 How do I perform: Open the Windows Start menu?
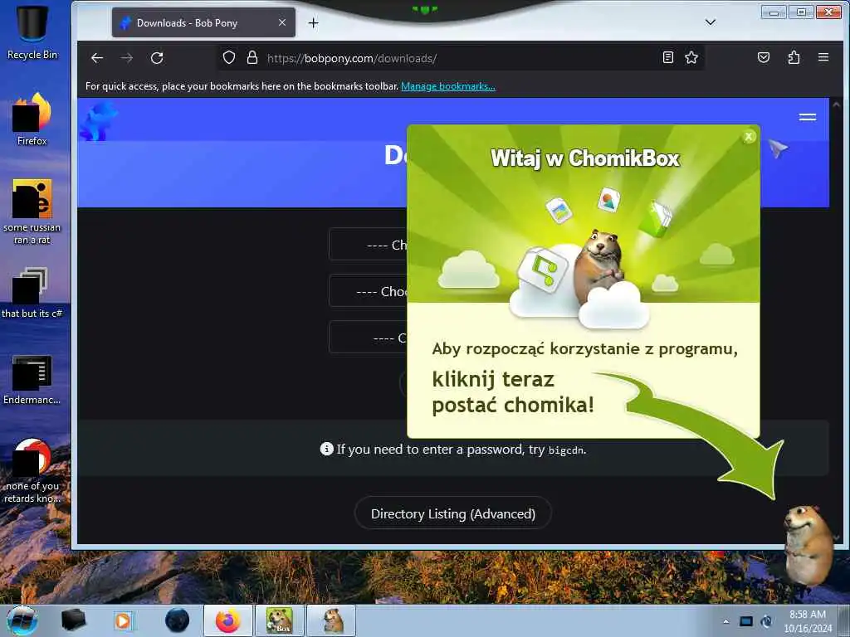click(22, 620)
